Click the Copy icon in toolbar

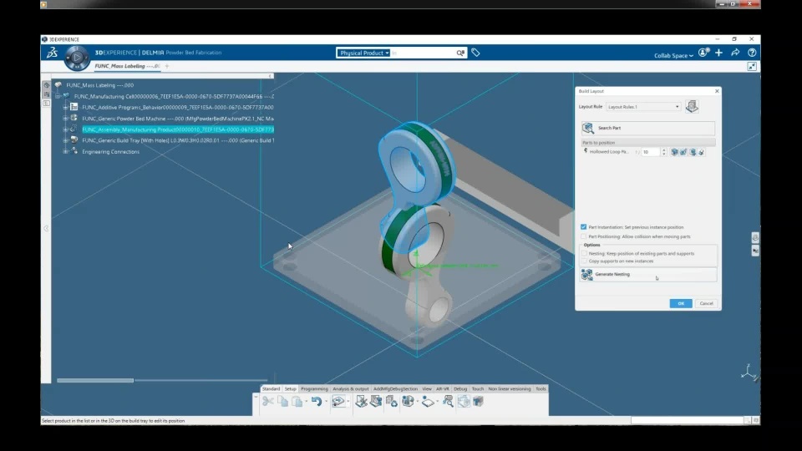(x=283, y=402)
